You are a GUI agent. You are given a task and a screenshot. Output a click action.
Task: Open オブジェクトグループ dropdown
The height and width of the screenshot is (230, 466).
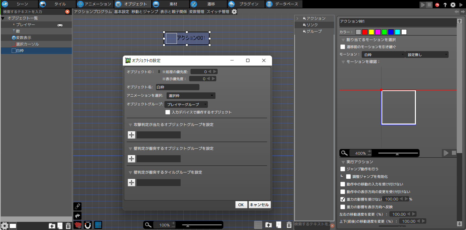(186, 104)
